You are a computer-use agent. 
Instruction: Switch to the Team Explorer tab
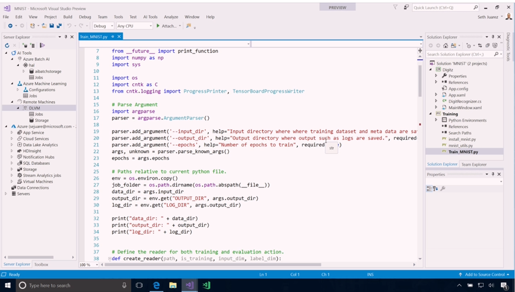tap(474, 164)
